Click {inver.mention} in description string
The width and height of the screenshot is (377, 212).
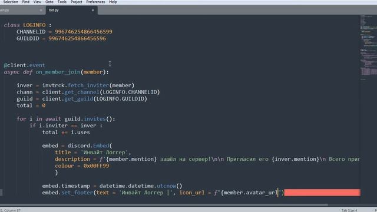pos(296,159)
